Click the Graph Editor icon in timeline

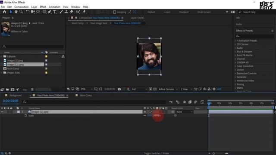tap(202, 102)
